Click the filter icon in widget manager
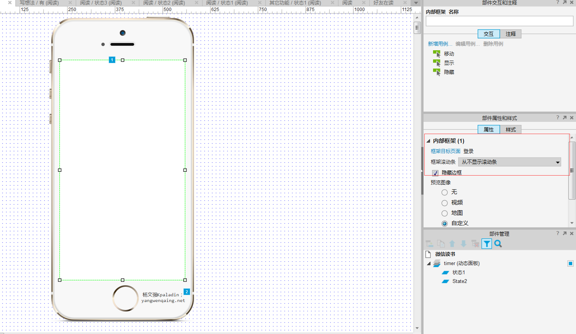 [487, 244]
